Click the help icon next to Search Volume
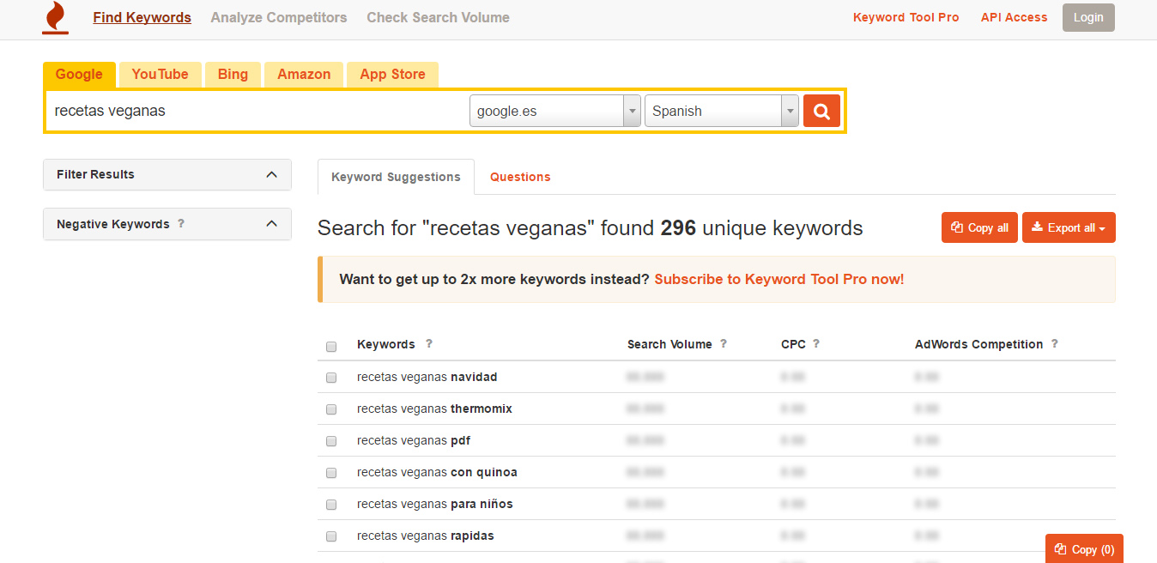This screenshot has width=1157, height=563. point(724,343)
